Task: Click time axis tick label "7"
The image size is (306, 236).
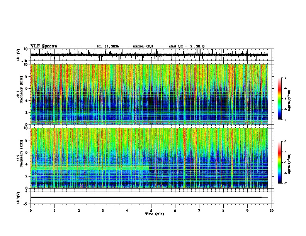Action: 199,211
